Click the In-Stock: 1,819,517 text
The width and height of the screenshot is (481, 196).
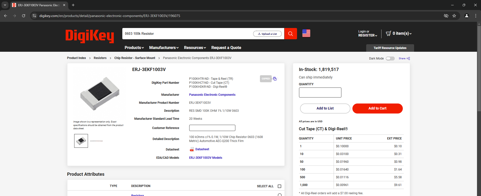(319, 69)
